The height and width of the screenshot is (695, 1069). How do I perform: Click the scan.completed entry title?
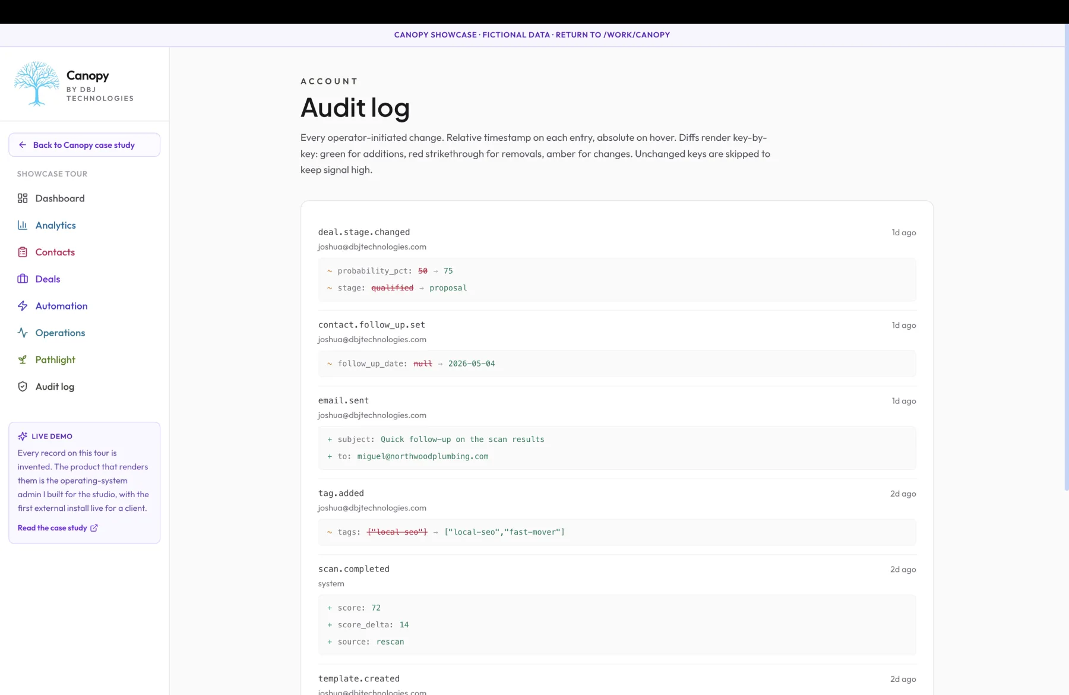point(354,569)
